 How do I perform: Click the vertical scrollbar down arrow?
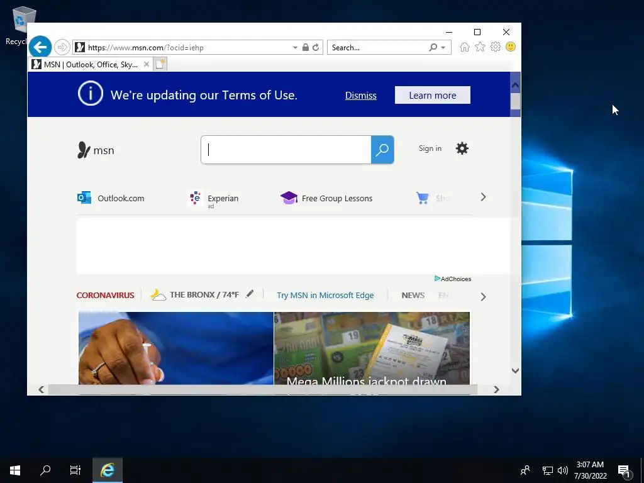point(515,370)
